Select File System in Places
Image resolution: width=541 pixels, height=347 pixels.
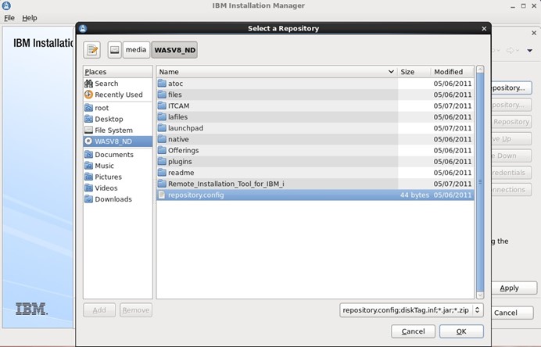[x=113, y=131]
